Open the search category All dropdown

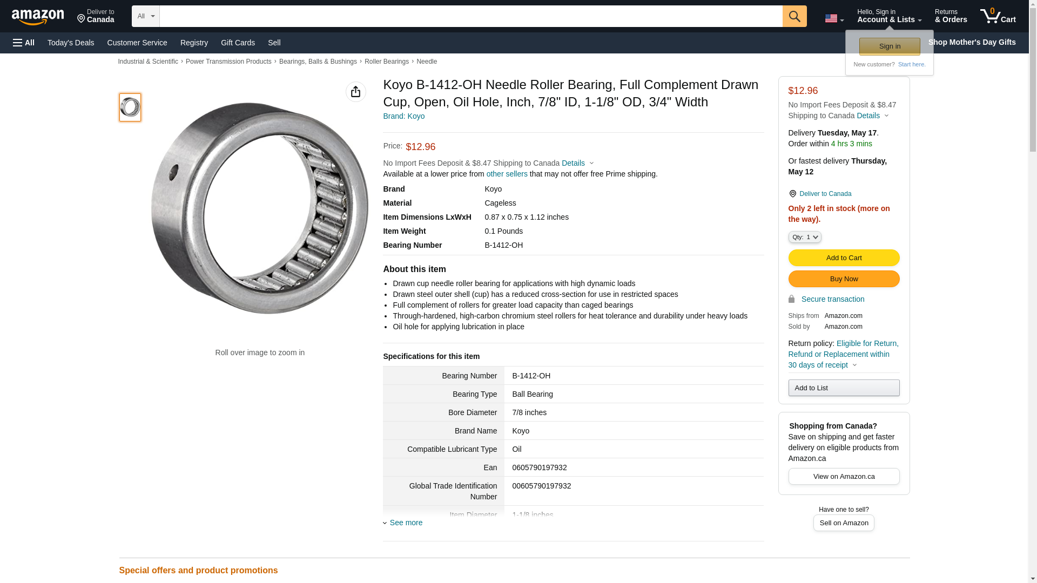(x=145, y=16)
